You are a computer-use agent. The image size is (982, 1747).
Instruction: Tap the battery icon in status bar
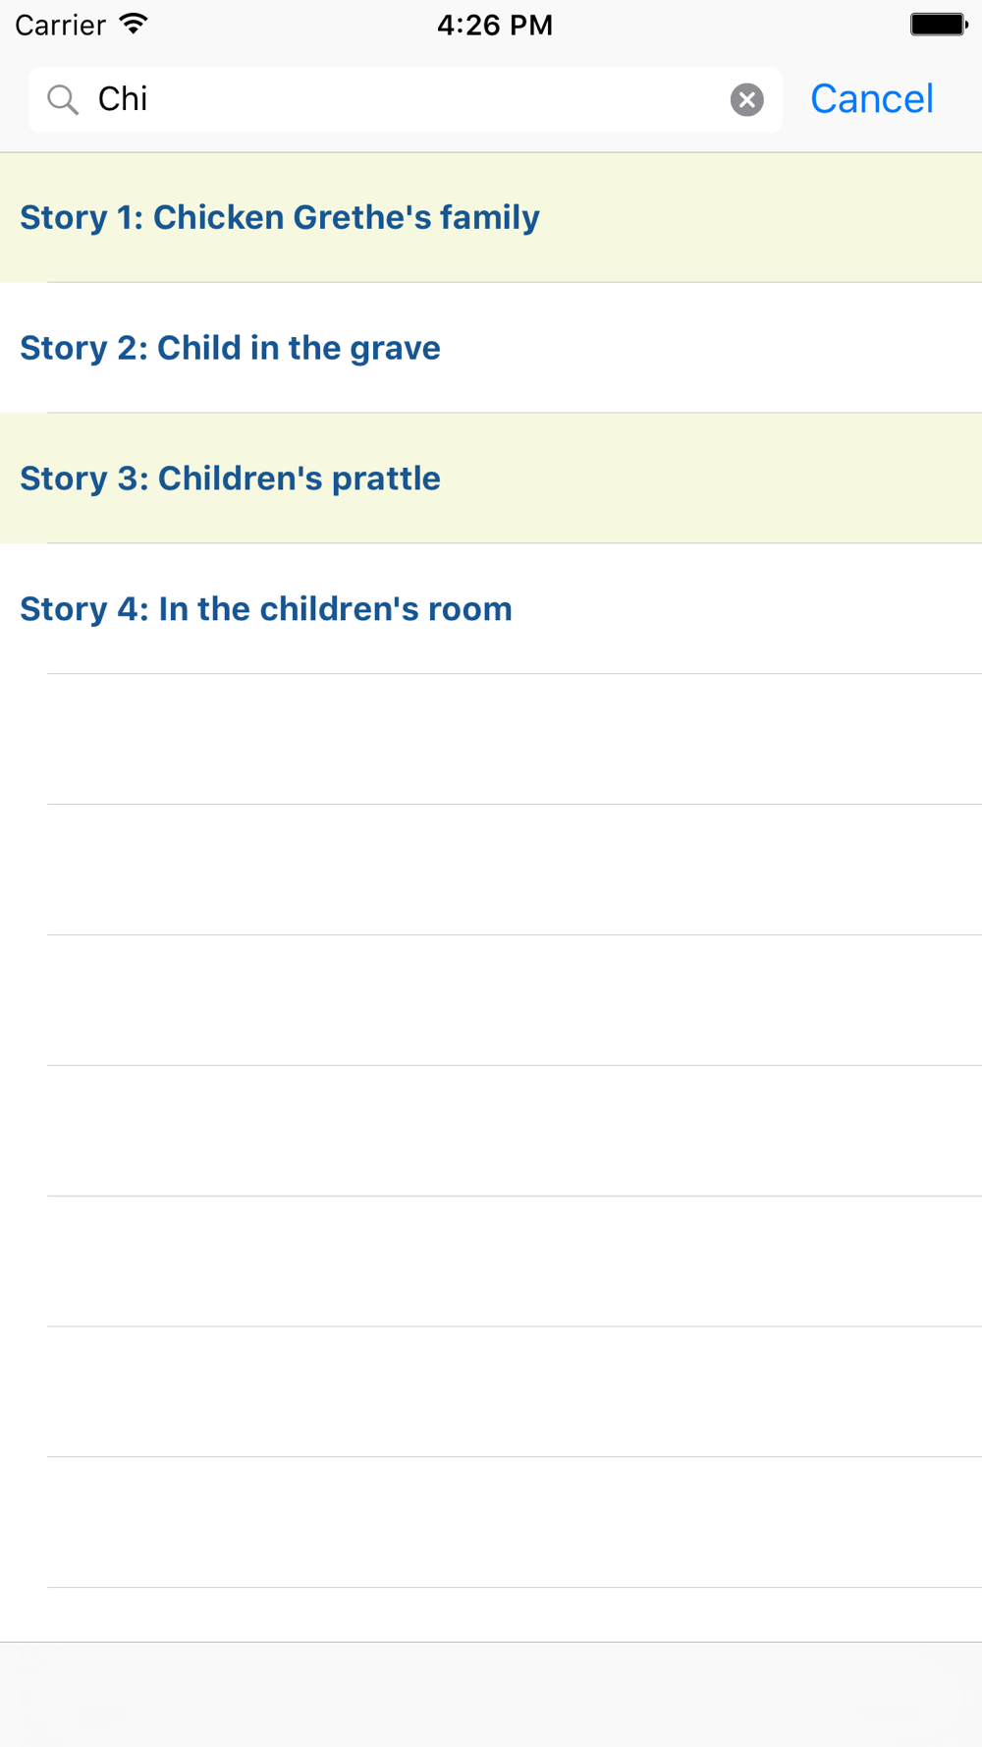[938, 25]
